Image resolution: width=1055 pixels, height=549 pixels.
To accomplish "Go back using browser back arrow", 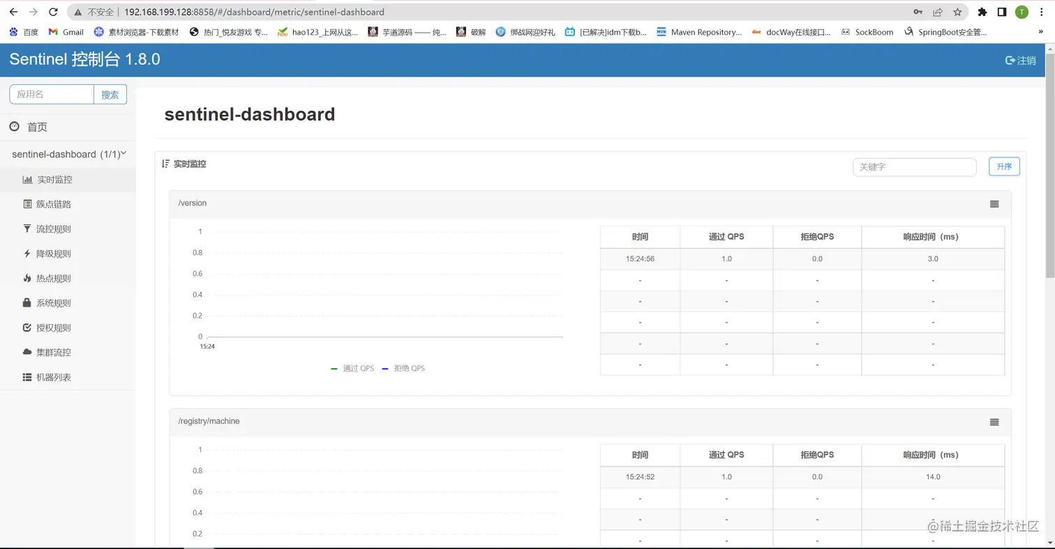I will [13, 12].
